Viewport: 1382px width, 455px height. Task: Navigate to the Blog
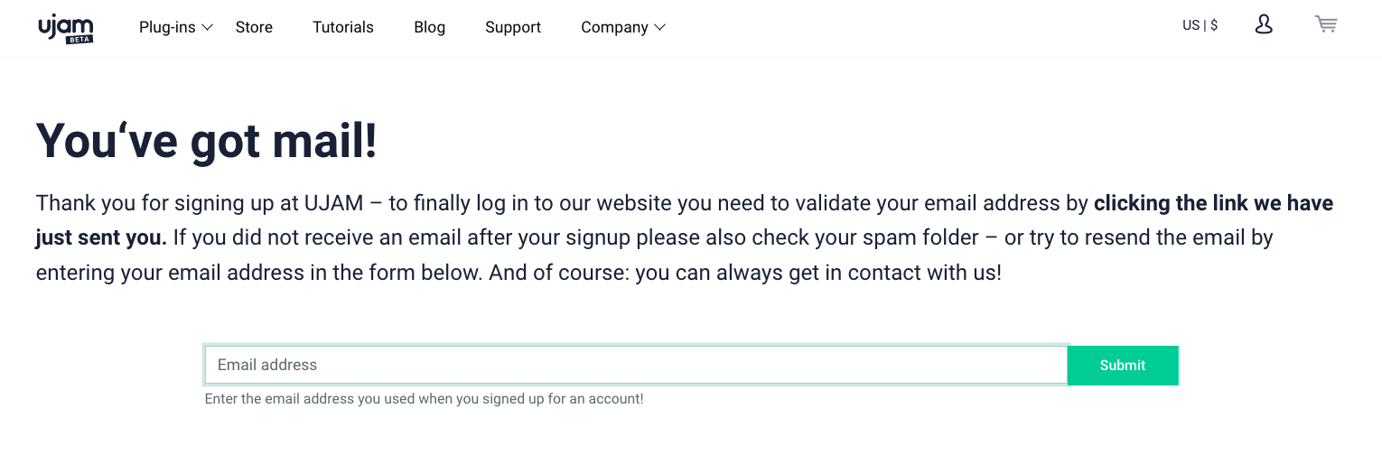pyautogui.click(x=430, y=27)
